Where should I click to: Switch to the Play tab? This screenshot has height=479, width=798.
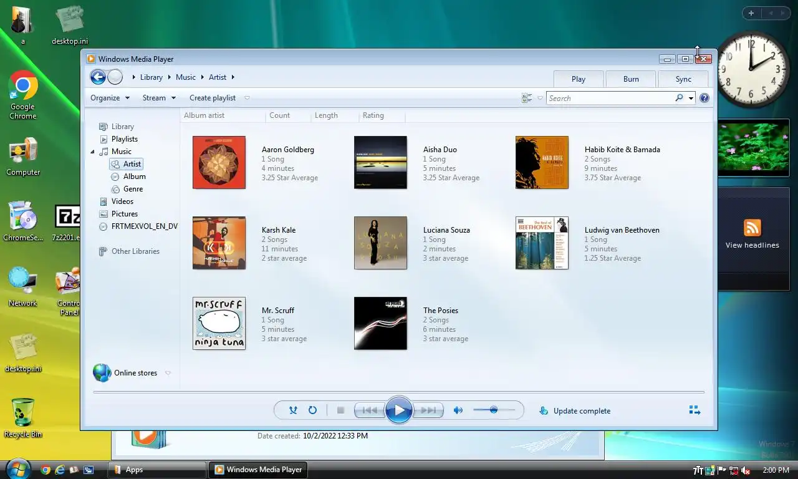(579, 79)
